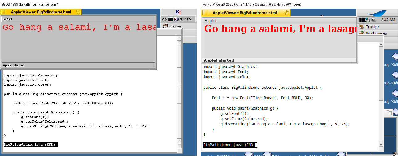Viewport: 398px width, 156px height.
Task: Click the Workspaces icon in Haiku Deskbar
Action: point(361,33)
